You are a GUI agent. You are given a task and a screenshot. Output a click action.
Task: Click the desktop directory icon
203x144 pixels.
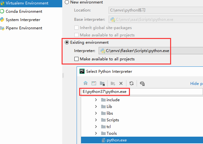click(94, 83)
